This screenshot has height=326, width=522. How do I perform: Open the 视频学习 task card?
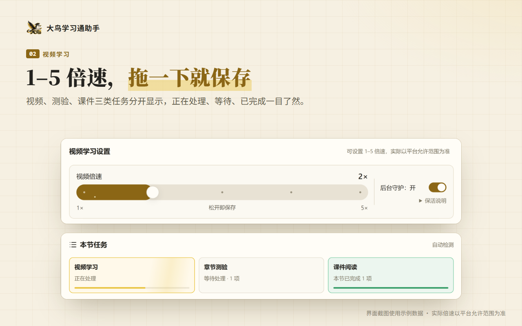coord(132,275)
